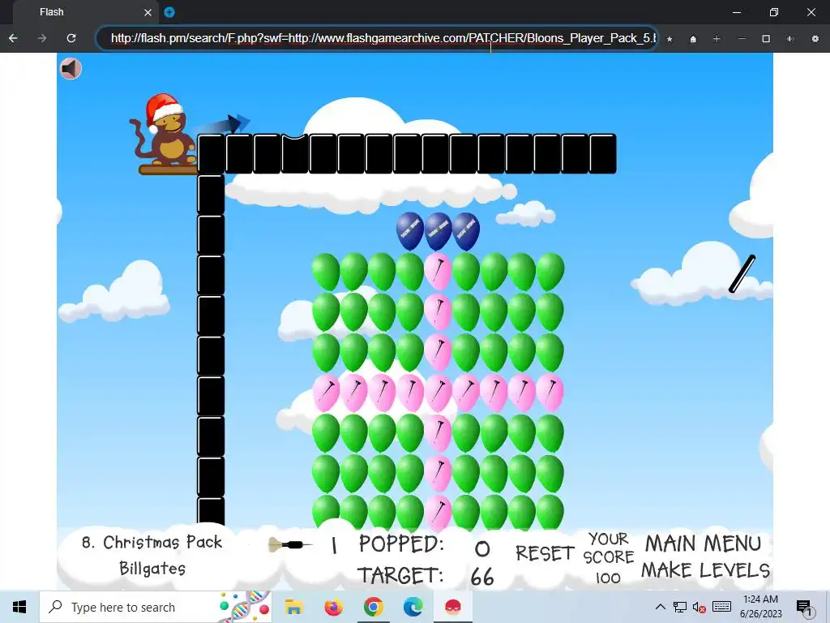Launch Firefox from taskbar

click(x=333, y=607)
